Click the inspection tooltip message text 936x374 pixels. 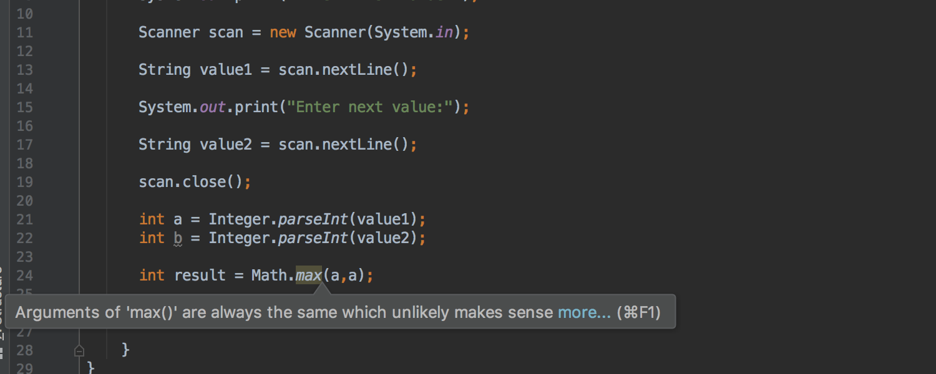(284, 312)
